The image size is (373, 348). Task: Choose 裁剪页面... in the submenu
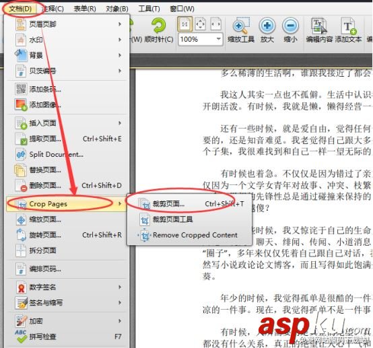tap(190, 204)
